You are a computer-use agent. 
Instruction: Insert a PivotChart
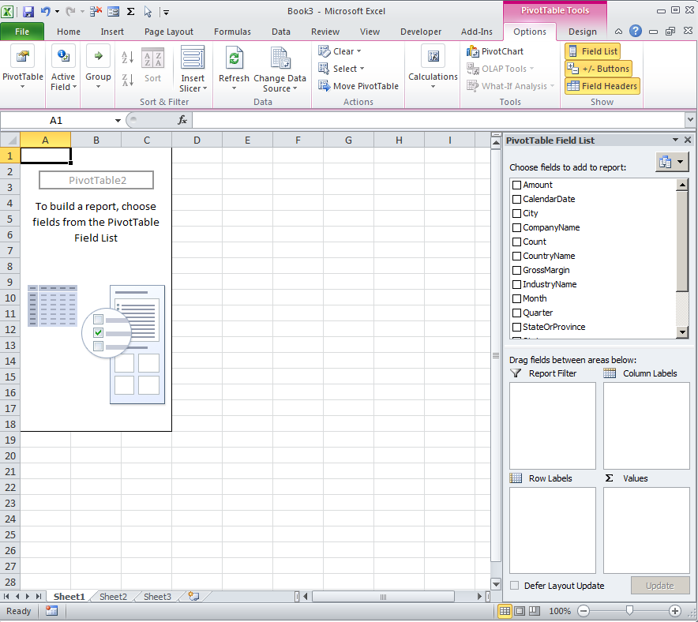[x=494, y=51]
